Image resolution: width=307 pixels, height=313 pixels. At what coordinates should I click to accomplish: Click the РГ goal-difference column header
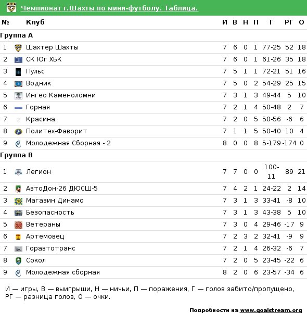coord(289,22)
